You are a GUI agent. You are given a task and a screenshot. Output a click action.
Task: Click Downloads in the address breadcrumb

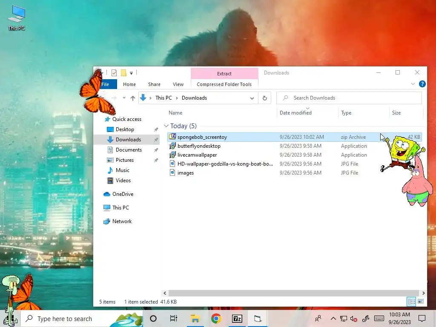pyautogui.click(x=194, y=98)
